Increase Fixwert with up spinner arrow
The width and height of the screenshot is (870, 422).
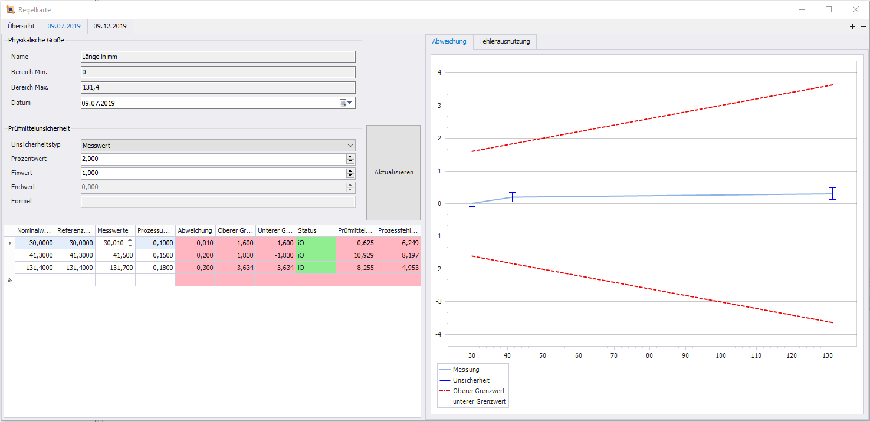pos(350,170)
